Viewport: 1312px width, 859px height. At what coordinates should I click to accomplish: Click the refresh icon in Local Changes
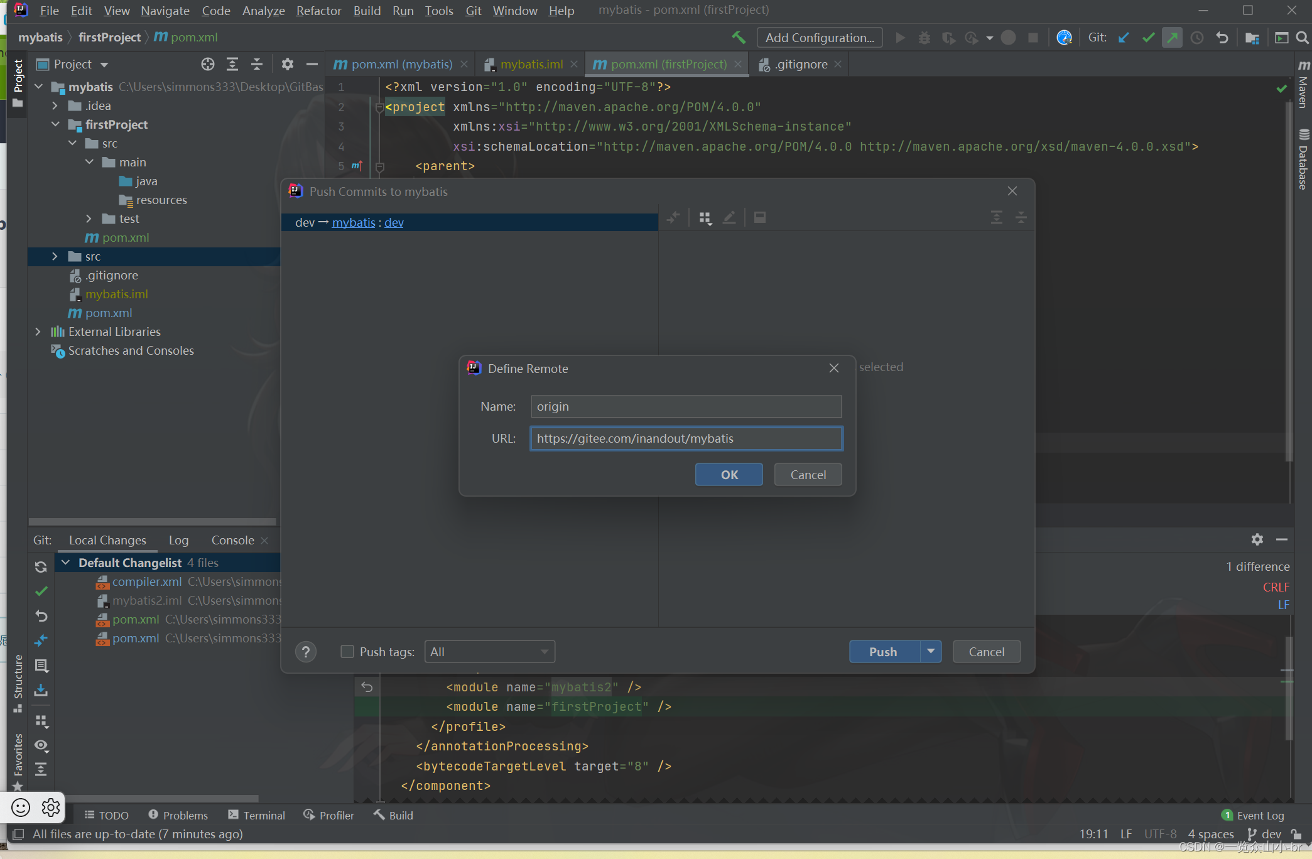[41, 567]
